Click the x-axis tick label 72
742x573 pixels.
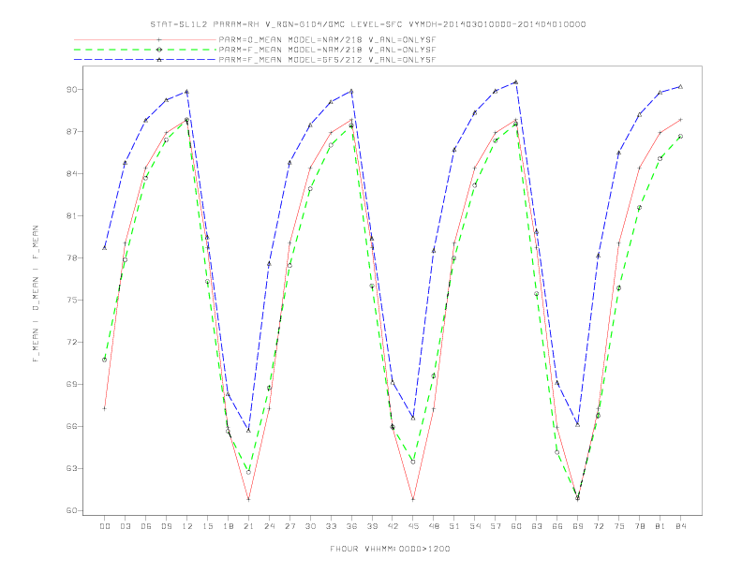(x=598, y=526)
